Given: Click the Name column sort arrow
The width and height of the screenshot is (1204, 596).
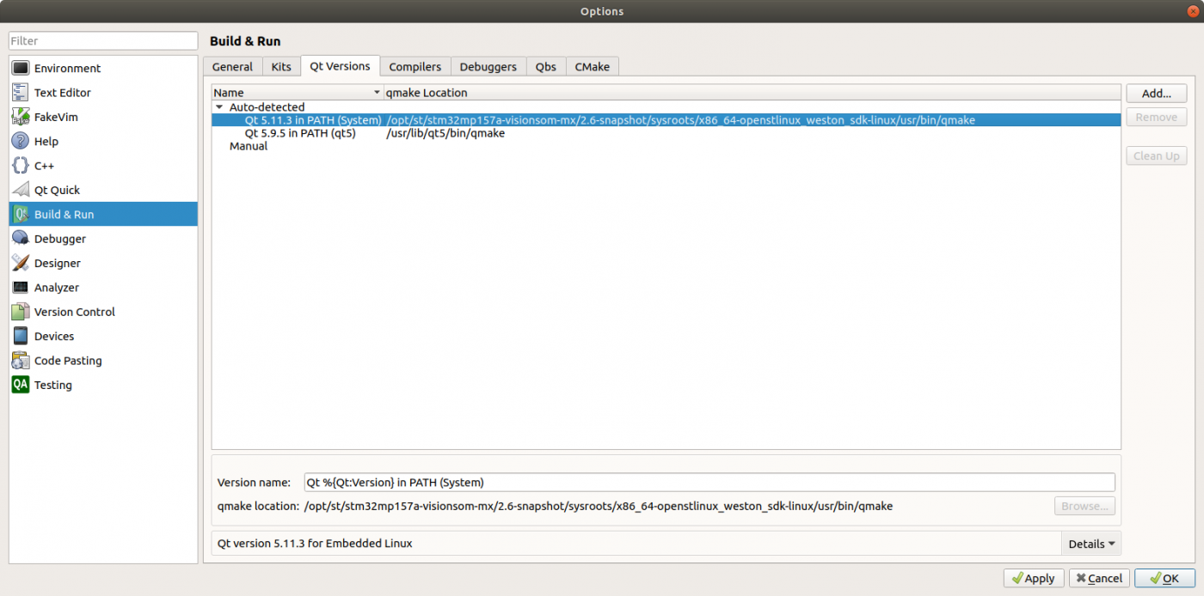Looking at the screenshot, I should pos(376,93).
